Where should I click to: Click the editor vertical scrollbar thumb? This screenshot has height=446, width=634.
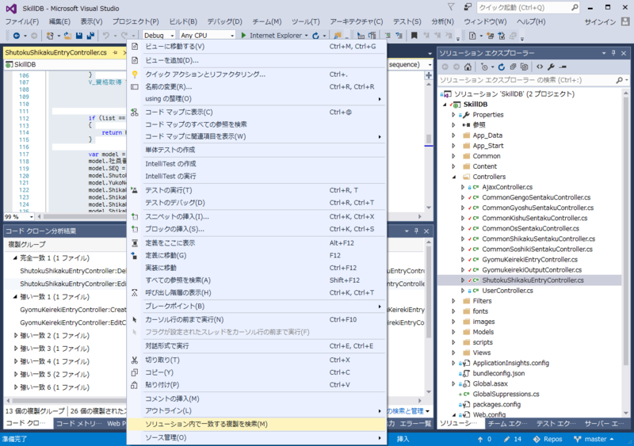tap(429, 139)
